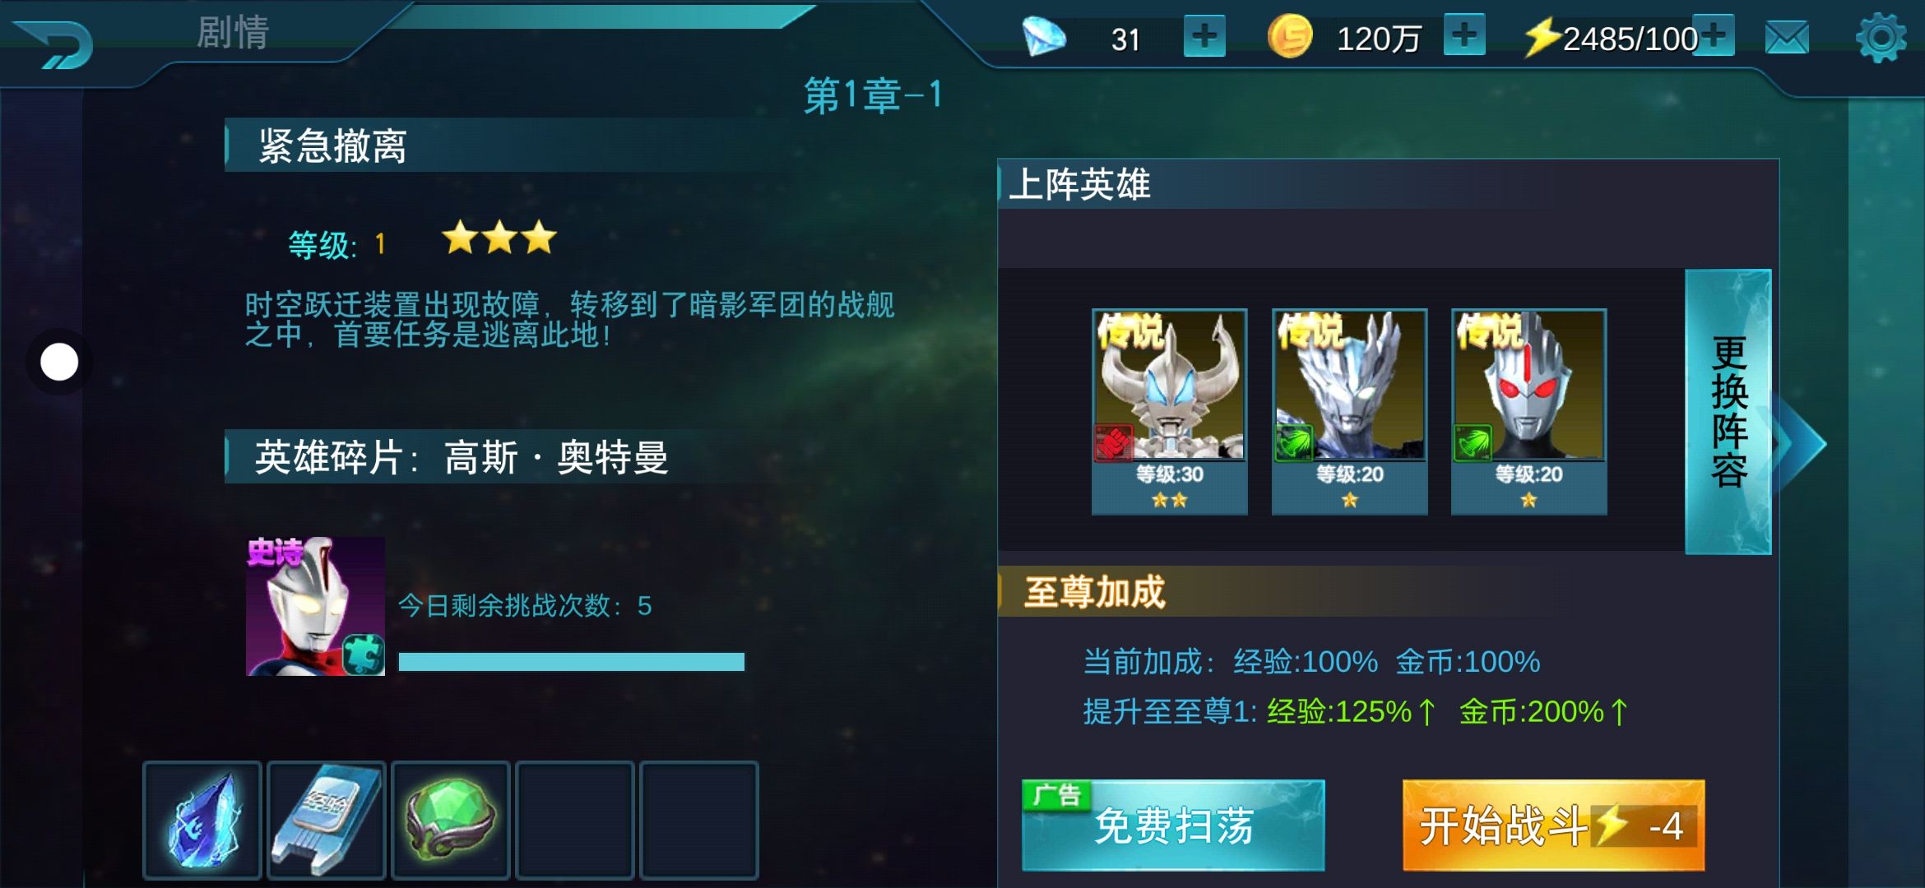Click the 免费扫荡 free sweep button
1925x888 pixels.
[x=1173, y=825]
